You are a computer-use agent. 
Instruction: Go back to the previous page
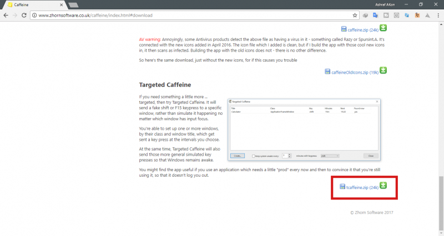click(x=6, y=16)
